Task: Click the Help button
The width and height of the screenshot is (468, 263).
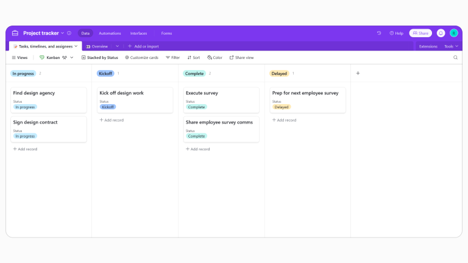Action: 396,33
